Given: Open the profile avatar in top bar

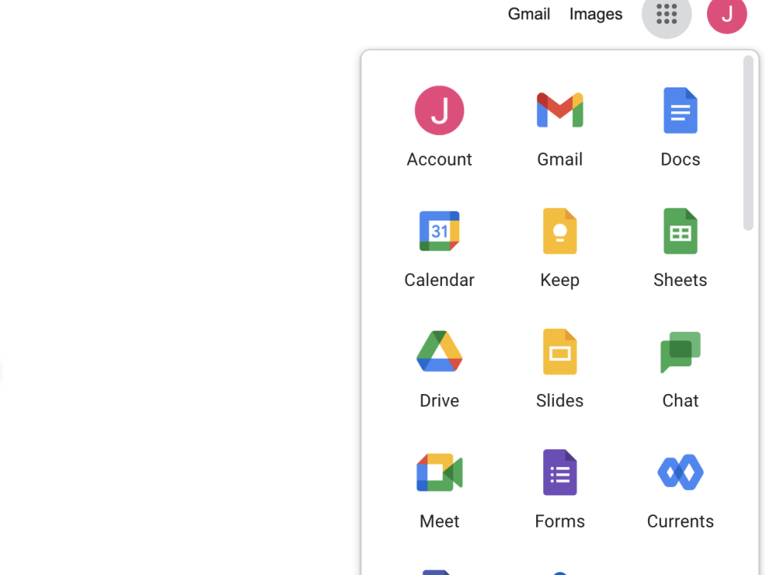Looking at the screenshot, I should (727, 14).
